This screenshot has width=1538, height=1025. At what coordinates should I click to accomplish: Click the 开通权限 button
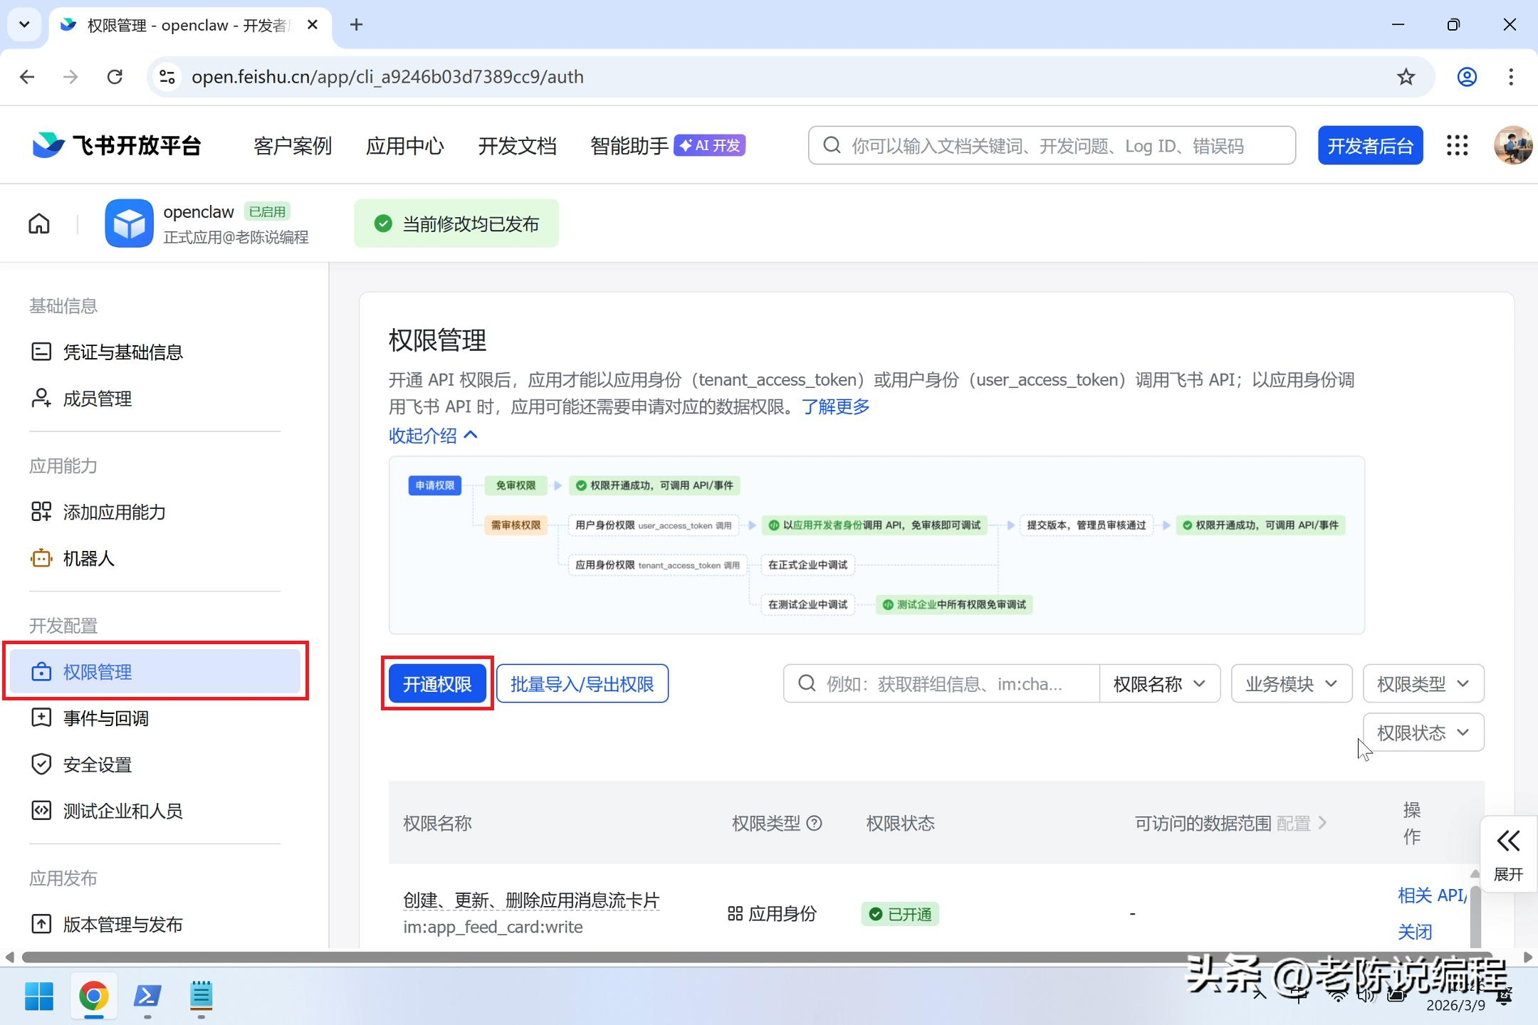(437, 684)
